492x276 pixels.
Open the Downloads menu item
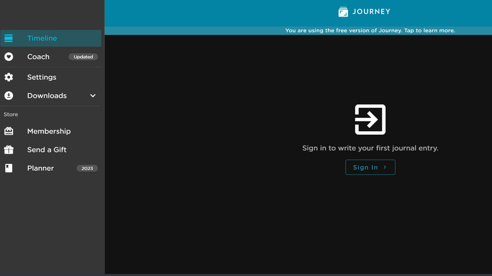coord(51,96)
